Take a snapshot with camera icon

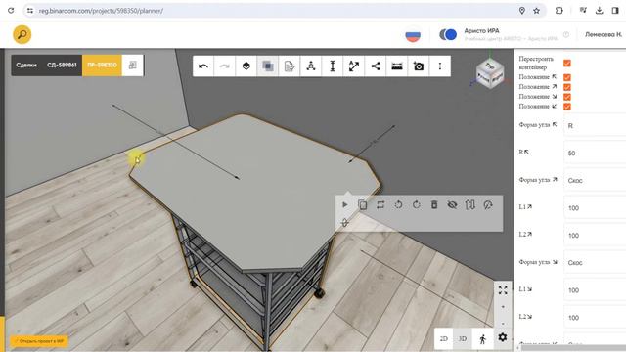pyautogui.click(x=419, y=66)
